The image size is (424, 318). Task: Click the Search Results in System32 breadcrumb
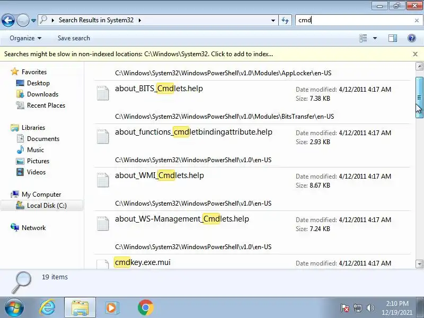pyautogui.click(x=96, y=20)
